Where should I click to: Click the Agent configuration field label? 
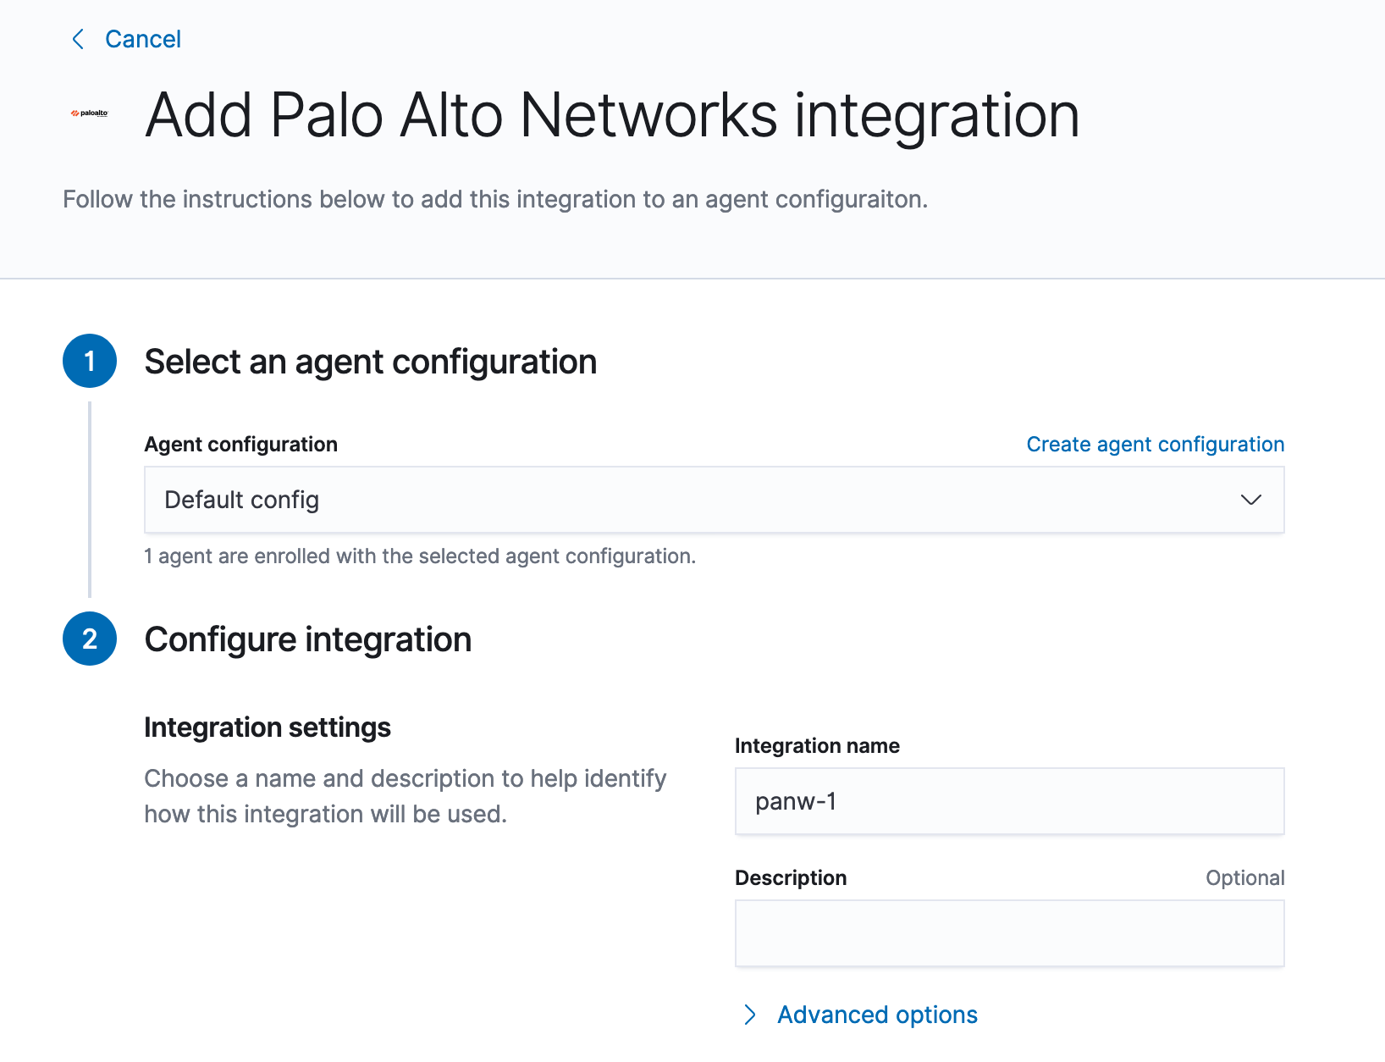(x=241, y=445)
